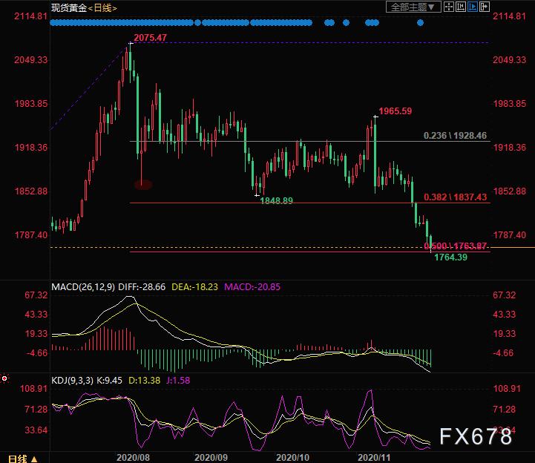Click the 现货黄金 instrument title

tap(68, 8)
